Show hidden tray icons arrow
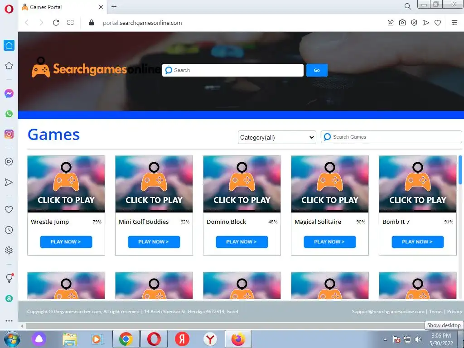 click(385, 340)
